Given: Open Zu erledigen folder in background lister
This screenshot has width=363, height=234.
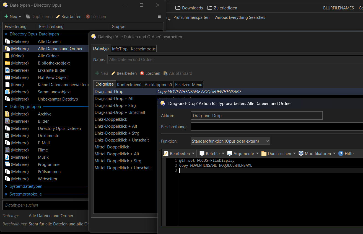Looking at the screenshot, I should click(222, 8).
